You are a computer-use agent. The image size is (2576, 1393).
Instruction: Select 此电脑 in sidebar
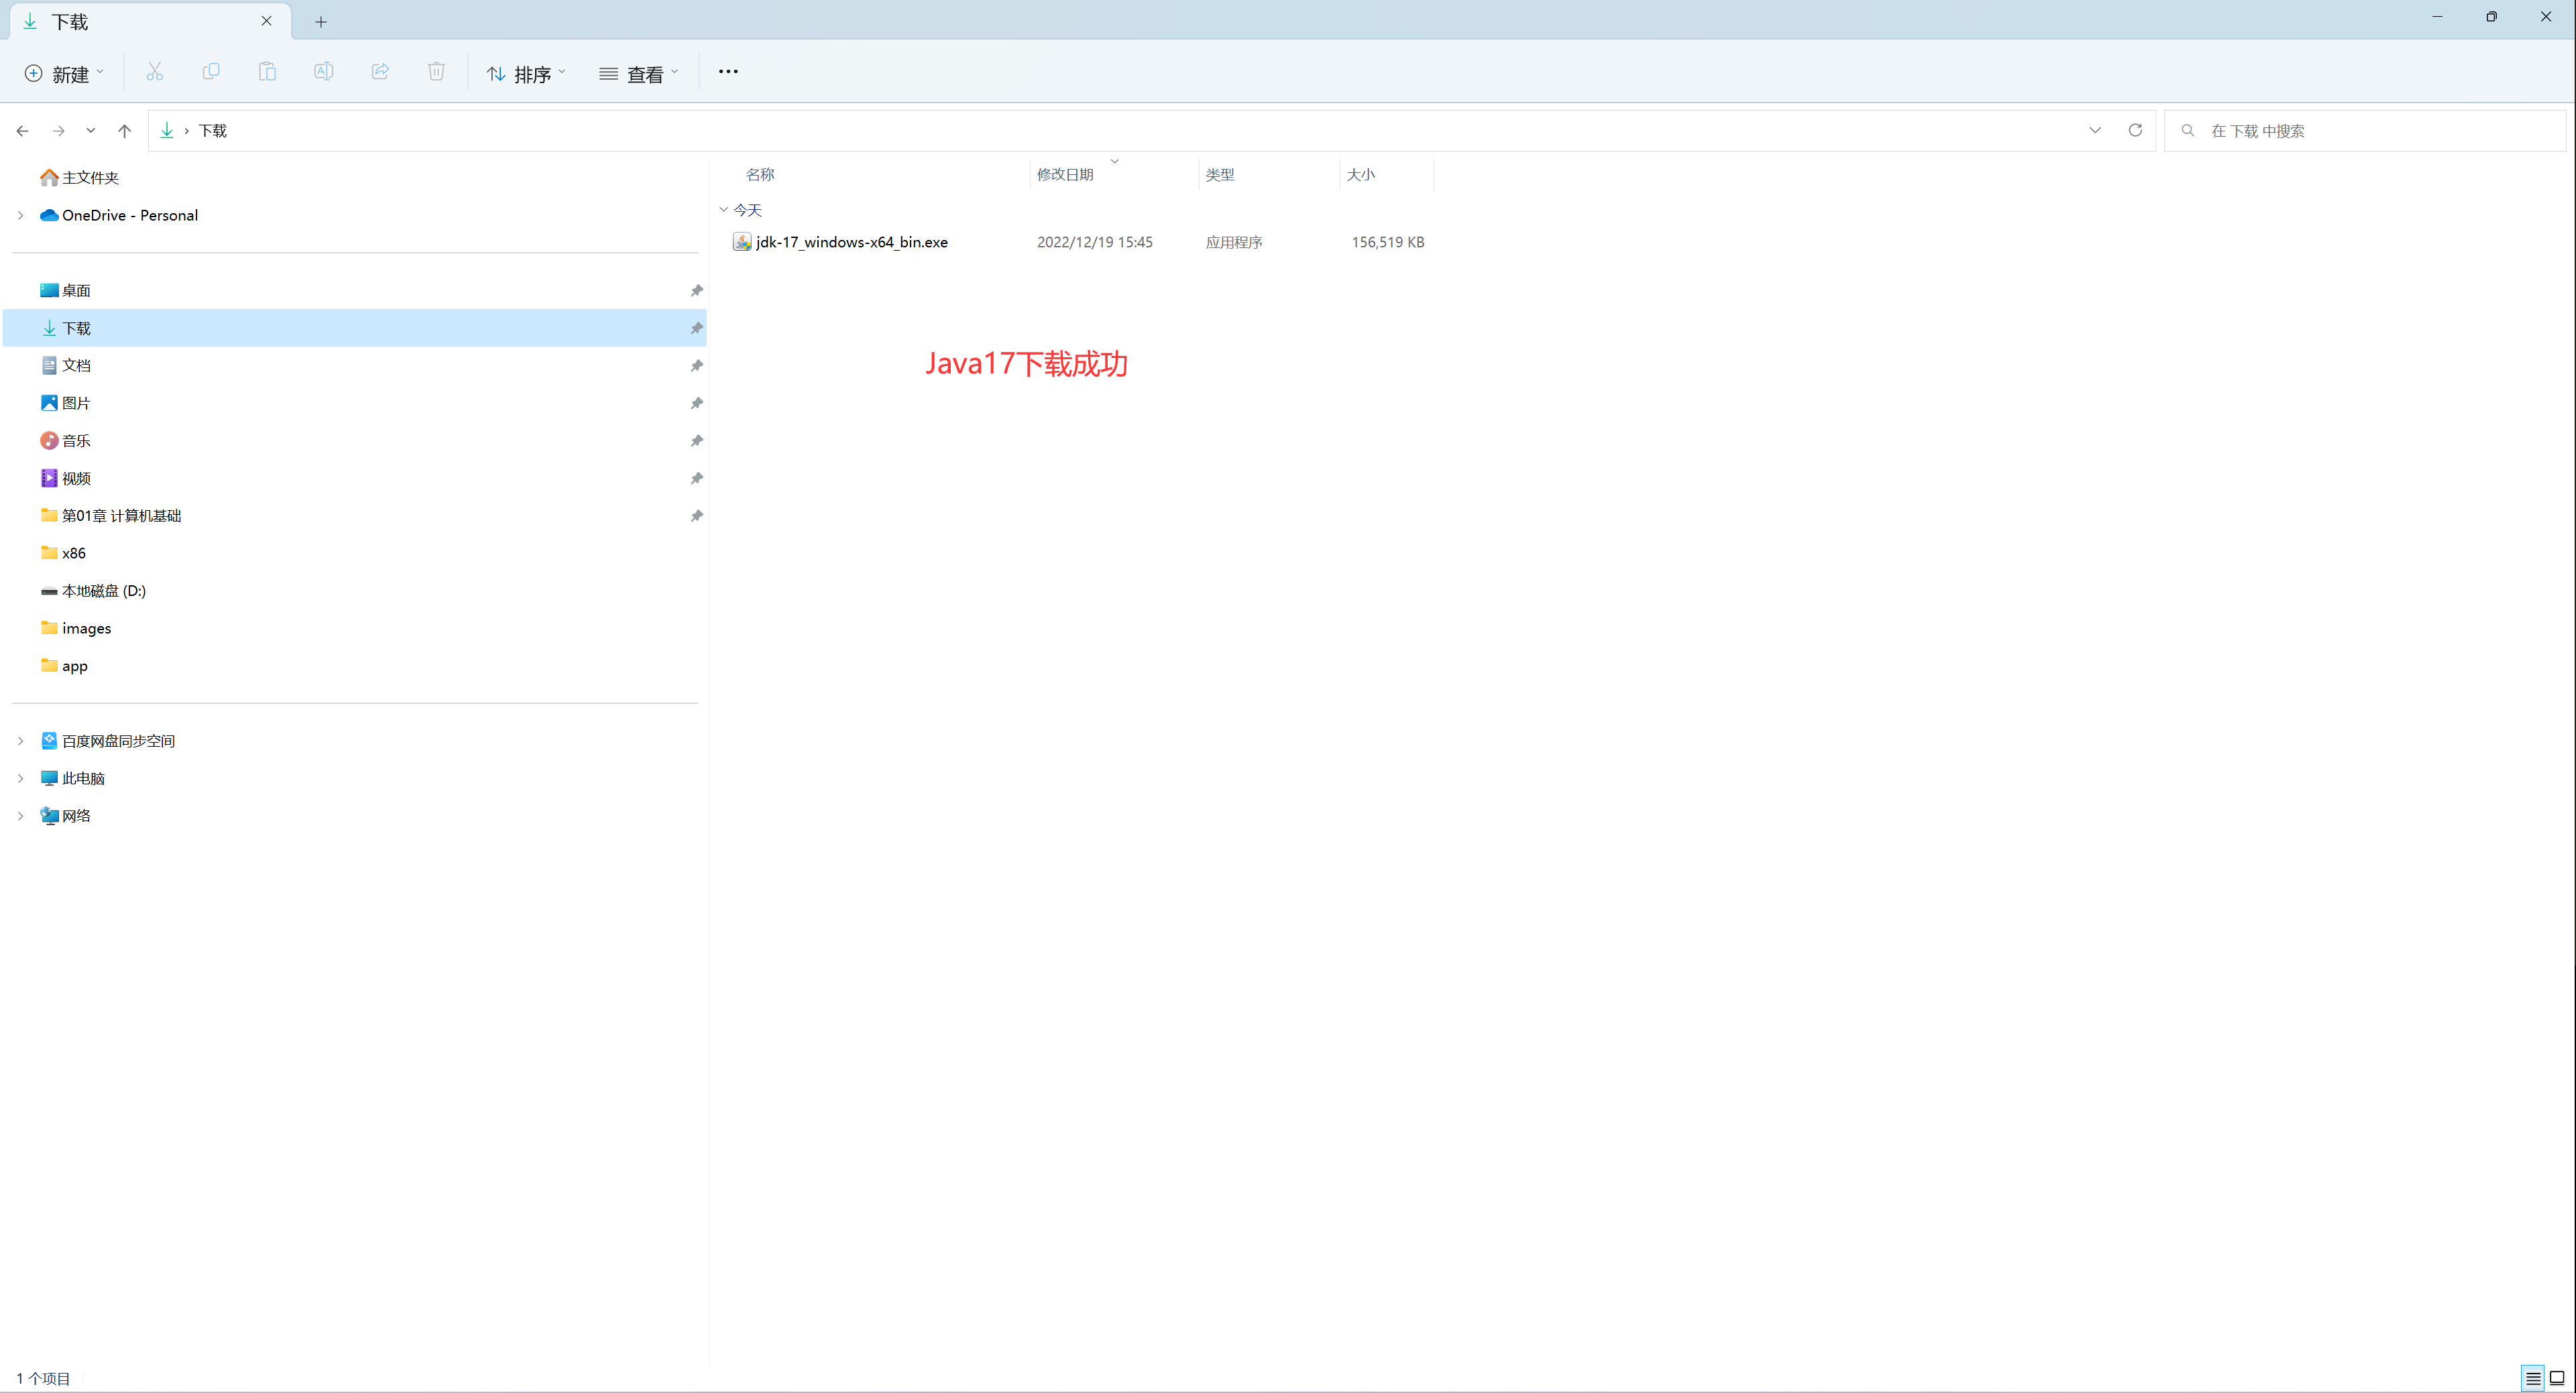(x=73, y=779)
